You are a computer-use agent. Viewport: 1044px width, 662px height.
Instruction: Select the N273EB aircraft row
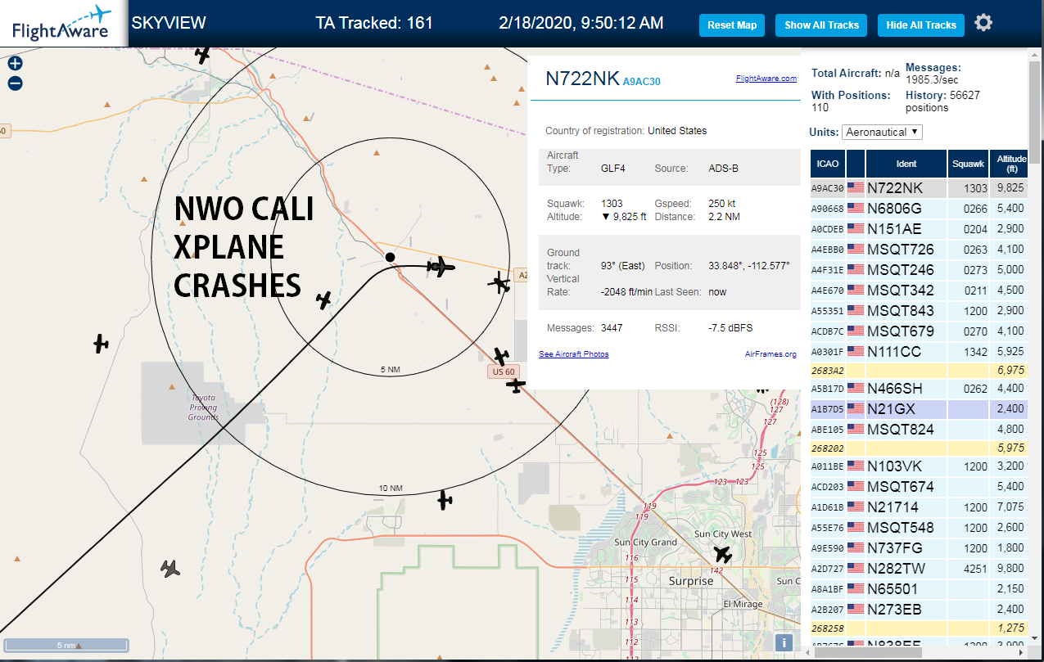click(919, 610)
